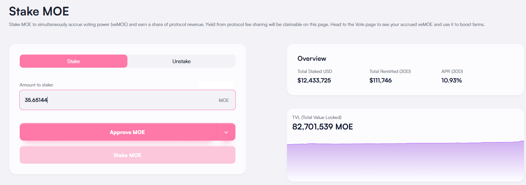526x185 pixels.
Task: Click the faded Stake MOE button
Action: click(x=127, y=155)
